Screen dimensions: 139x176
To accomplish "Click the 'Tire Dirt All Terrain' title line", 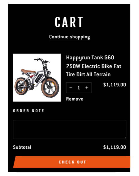I will coord(88,75).
